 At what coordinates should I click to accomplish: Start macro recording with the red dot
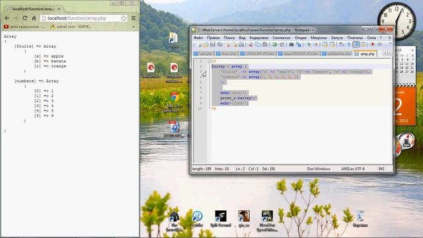(373, 44)
